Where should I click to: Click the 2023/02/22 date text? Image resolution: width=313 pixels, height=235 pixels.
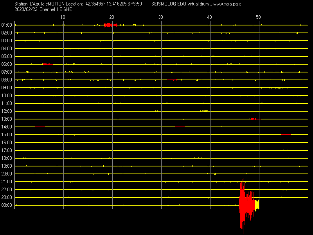26,9
